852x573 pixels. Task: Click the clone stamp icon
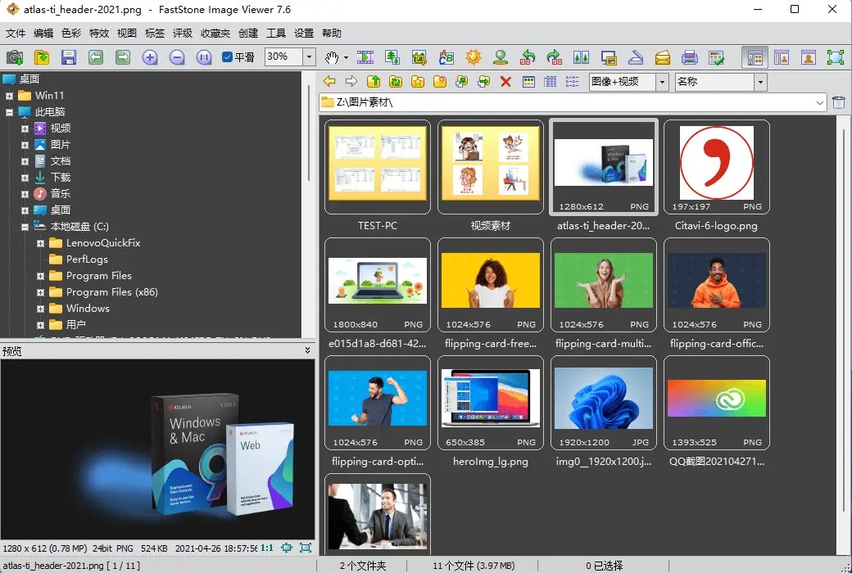tap(501, 57)
